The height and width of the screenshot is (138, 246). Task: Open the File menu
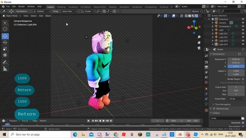[x=8, y=7]
